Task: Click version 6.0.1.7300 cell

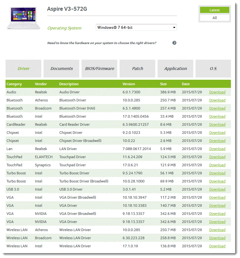Action: (x=132, y=92)
